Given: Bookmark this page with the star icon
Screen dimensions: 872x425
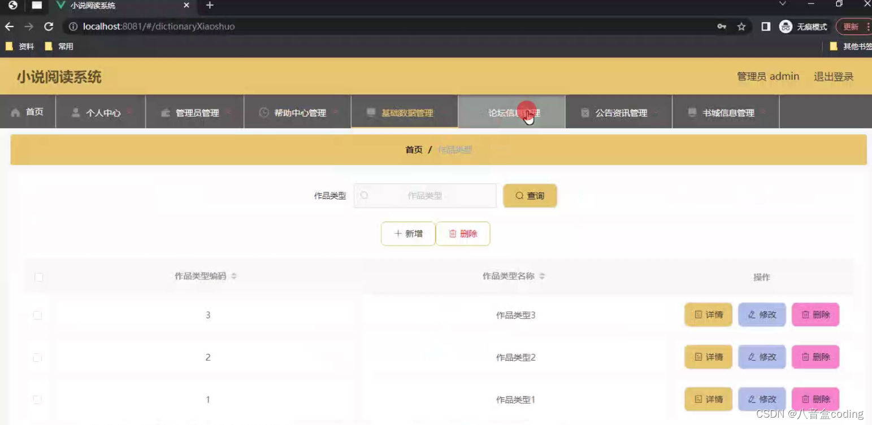Looking at the screenshot, I should point(741,27).
